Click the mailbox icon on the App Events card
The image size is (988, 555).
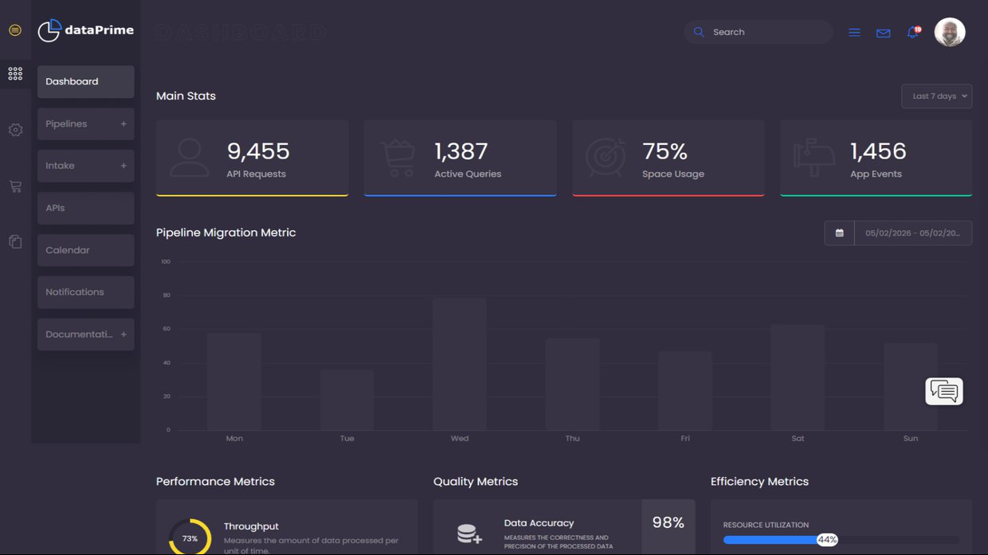[814, 158]
